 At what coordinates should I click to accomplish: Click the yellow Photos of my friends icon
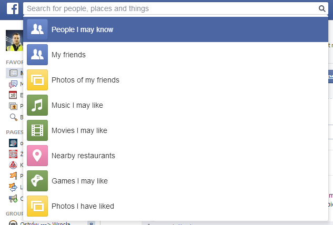(x=37, y=80)
